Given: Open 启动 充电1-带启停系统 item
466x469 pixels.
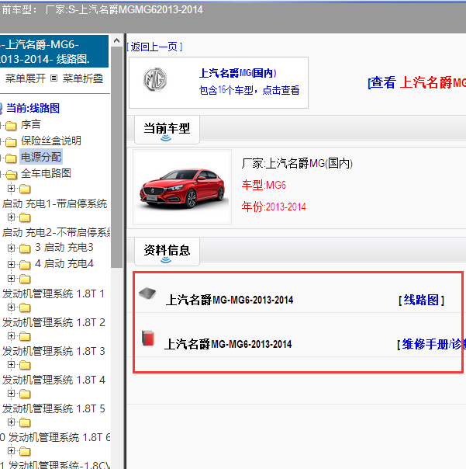Looking at the screenshot, I should click(55, 203).
